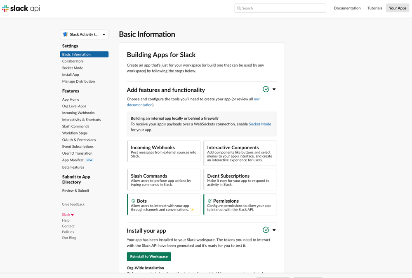
Task: Click the checkmark icon on Bots card
Action: pos(133,201)
